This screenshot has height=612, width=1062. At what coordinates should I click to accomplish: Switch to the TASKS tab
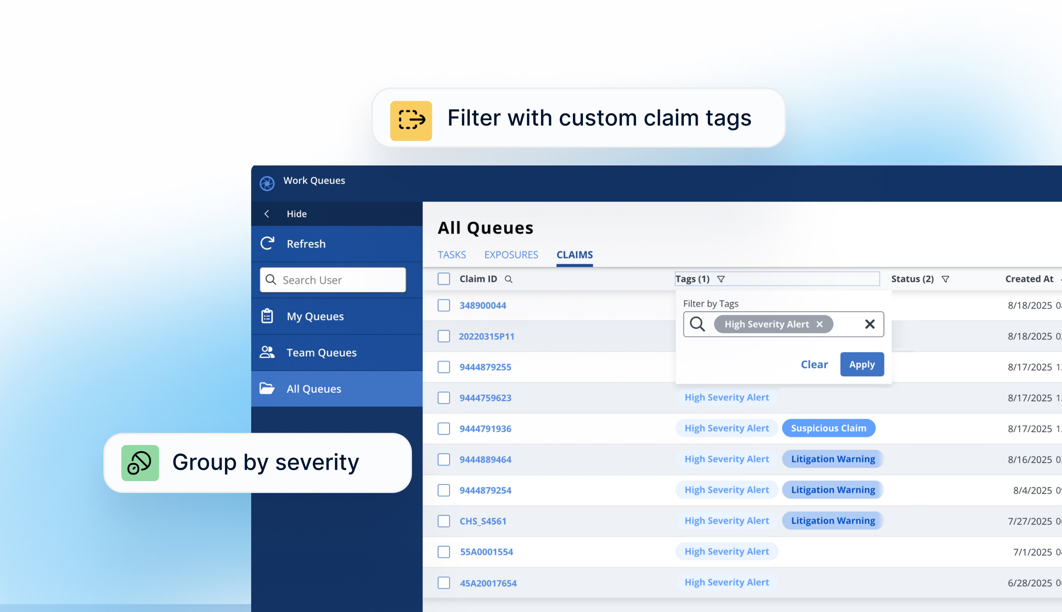452,255
